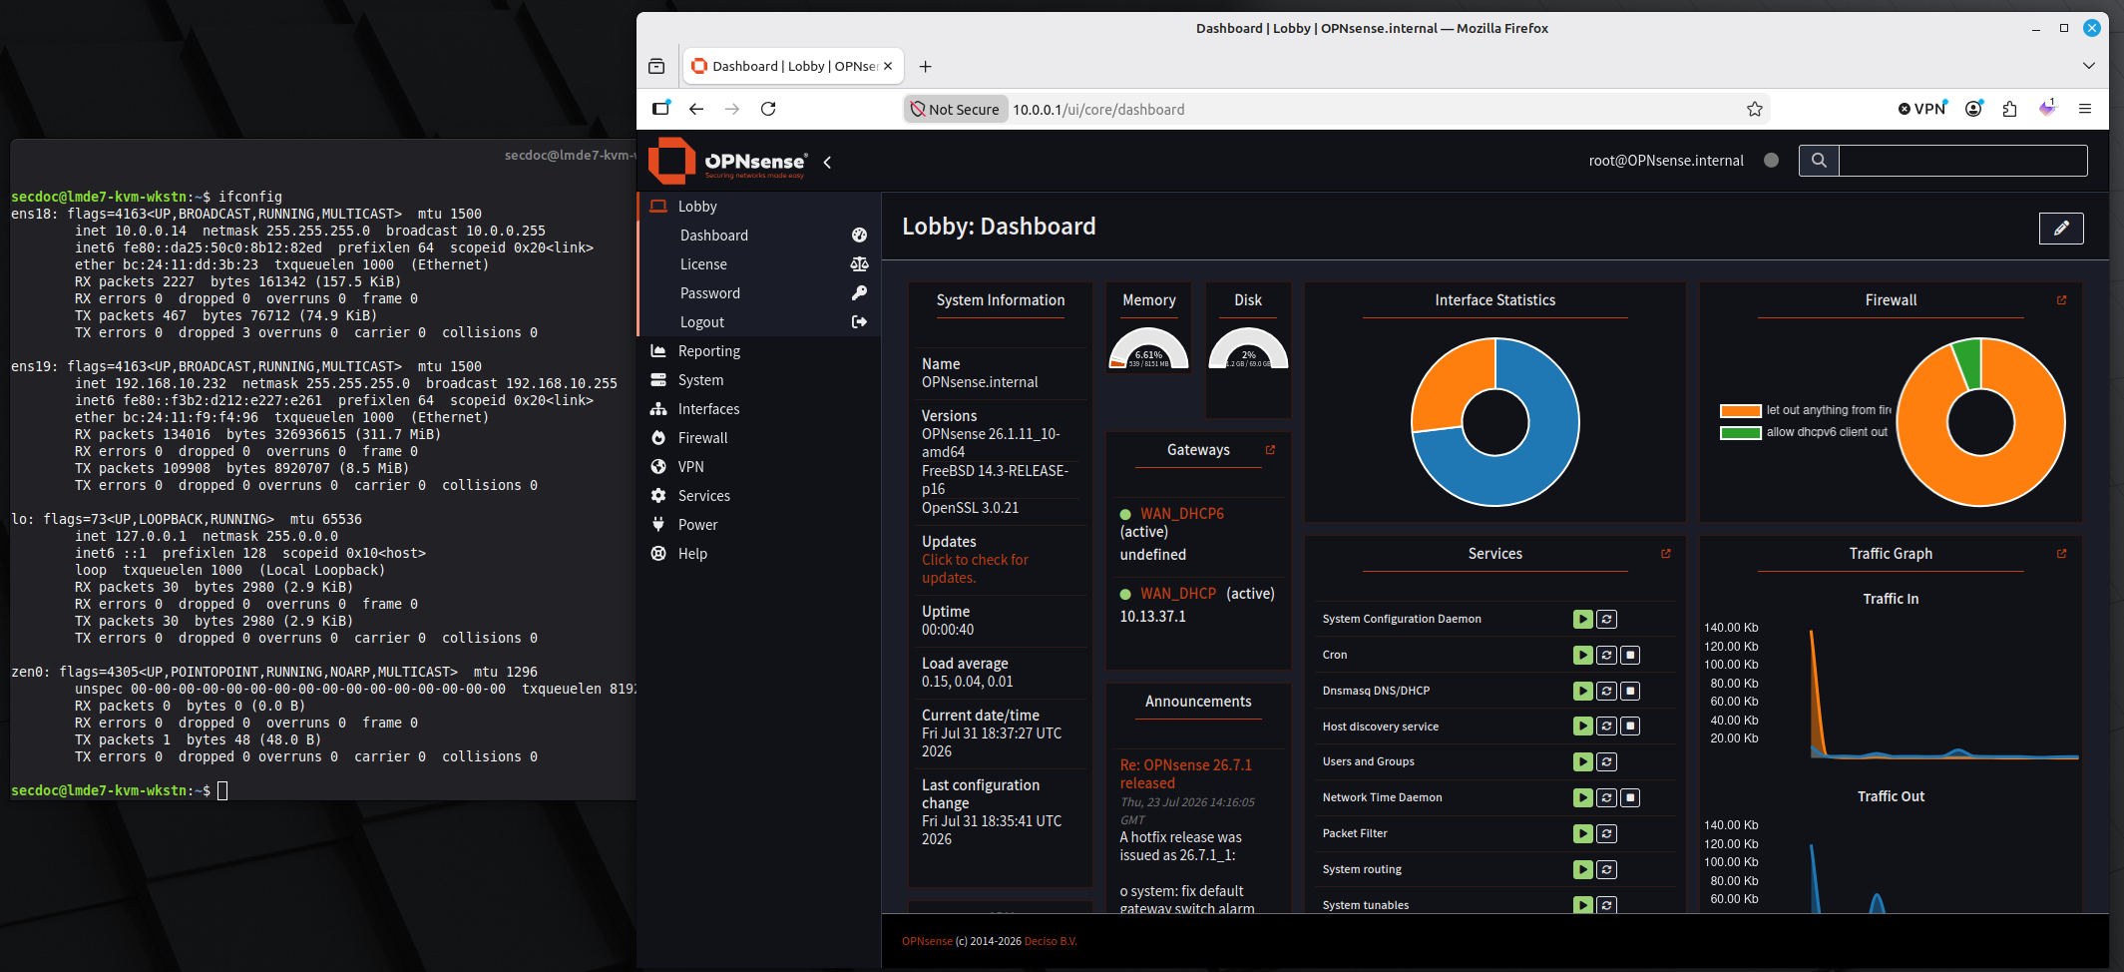Click the grey status dot beside root@OPNsense.internal

pos(1771,160)
